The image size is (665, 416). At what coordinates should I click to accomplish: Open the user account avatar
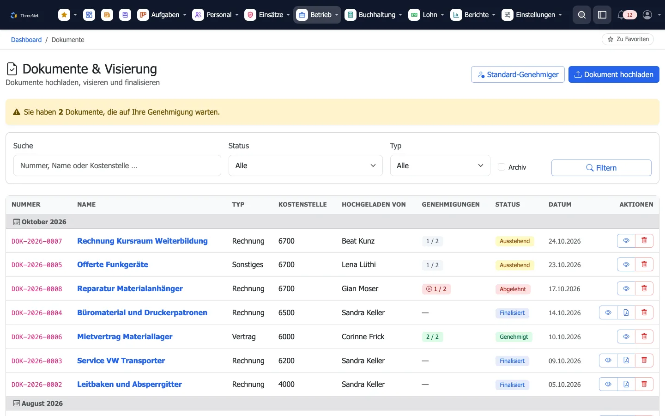tap(647, 15)
